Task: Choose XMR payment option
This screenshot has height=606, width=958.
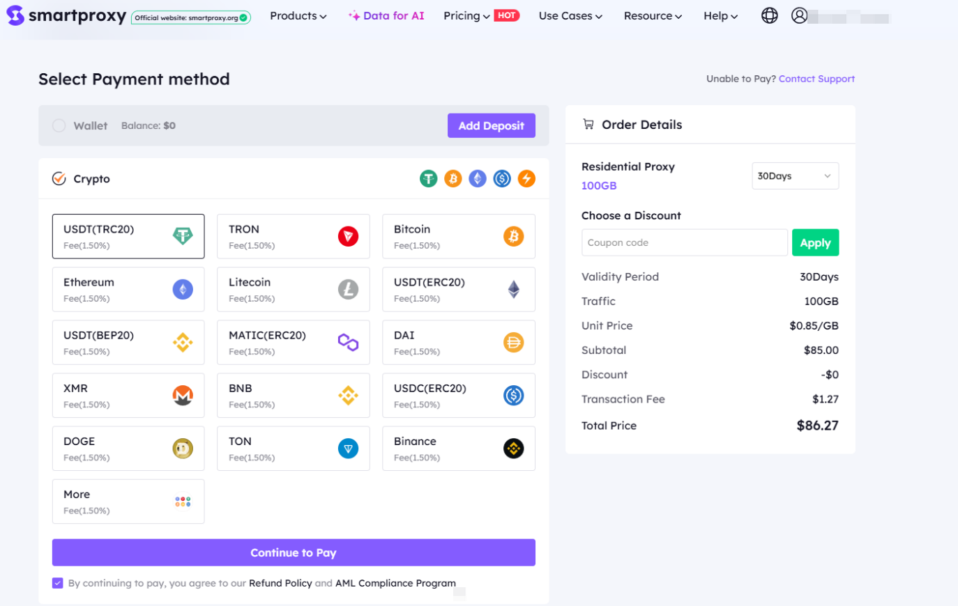Action: [x=128, y=396]
